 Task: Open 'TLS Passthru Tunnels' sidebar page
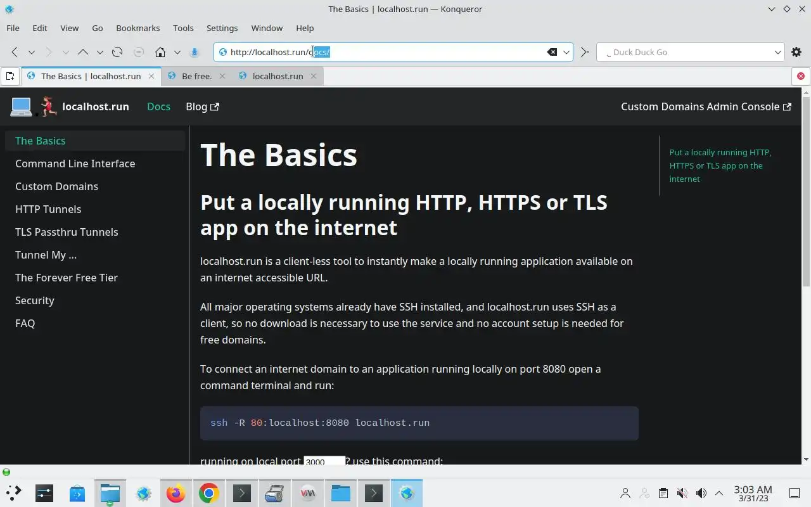(x=95, y=232)
